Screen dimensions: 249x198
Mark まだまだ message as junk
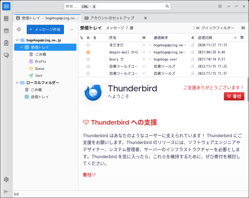193,45
